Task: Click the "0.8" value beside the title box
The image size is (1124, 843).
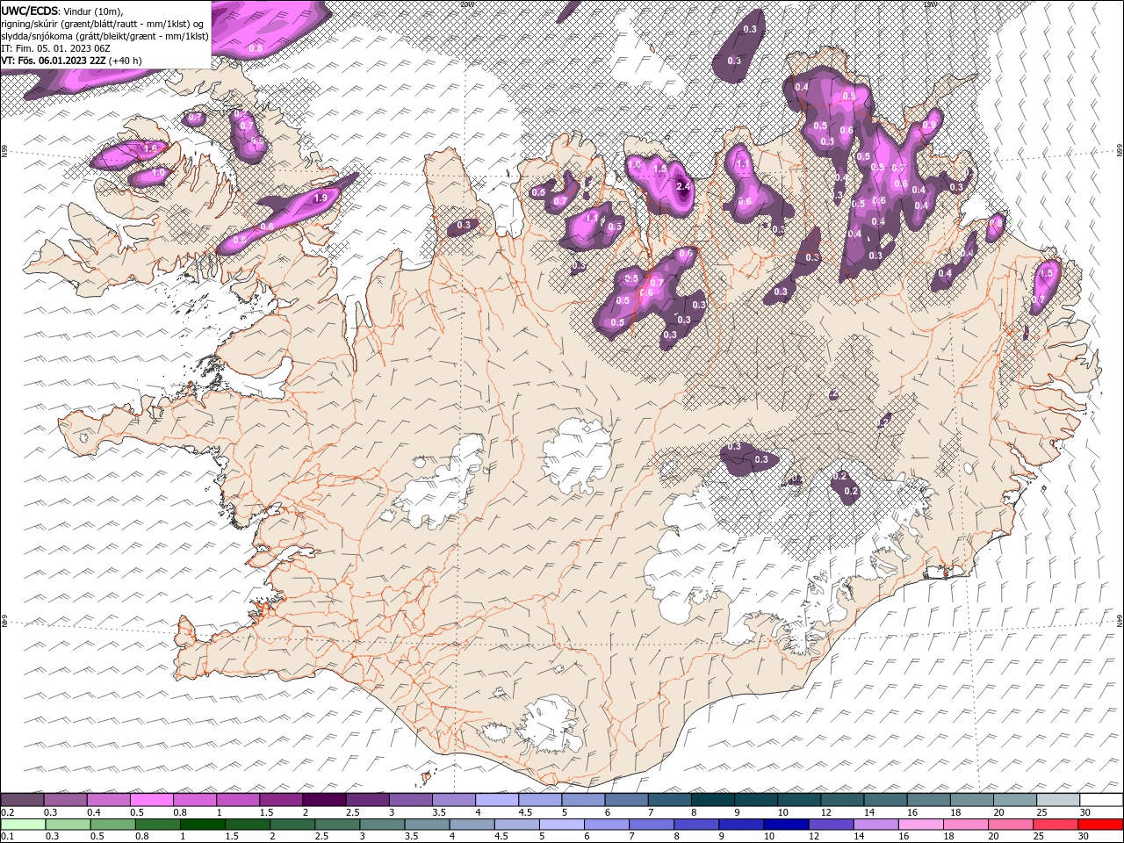Action: click(256, 47)
